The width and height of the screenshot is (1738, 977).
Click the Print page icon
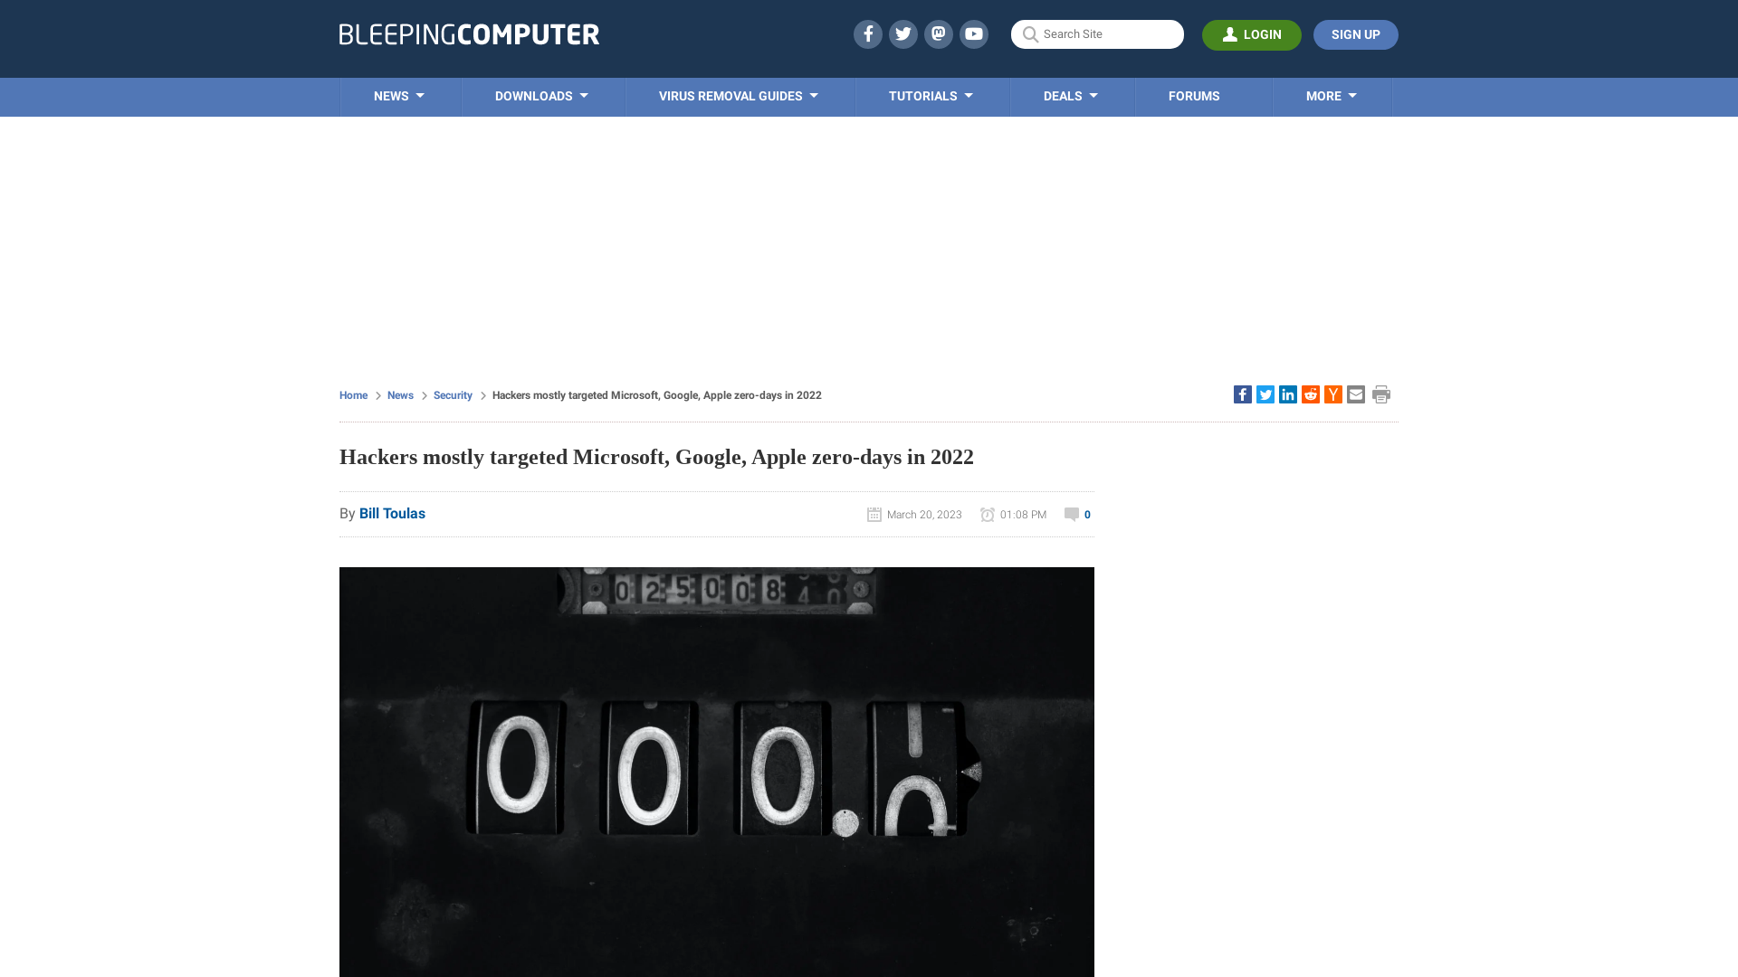tap(1381, 394)
